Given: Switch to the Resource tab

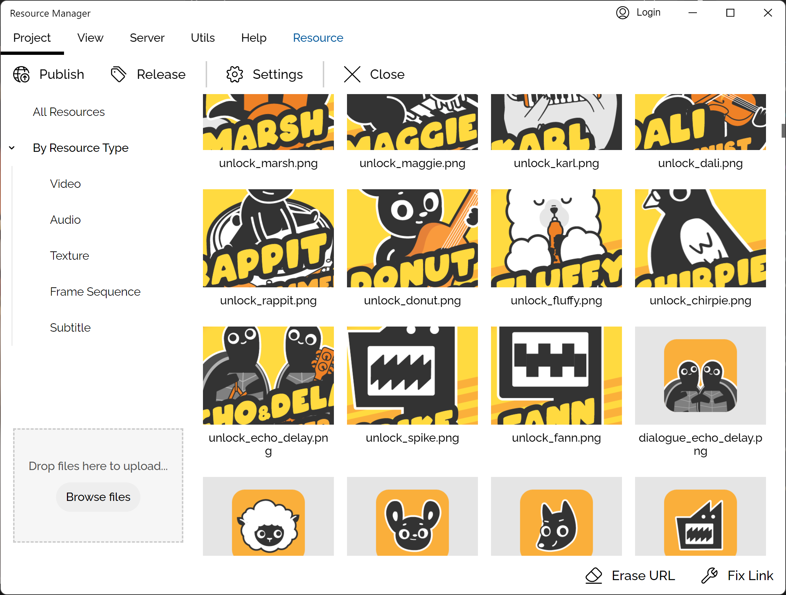Looking at the screenshot, I should tap(318, 38).
